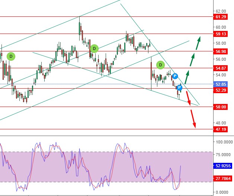Screen dimensions: 234x196
Task: Click the 54.87 price level label
Action: point(221,68)
